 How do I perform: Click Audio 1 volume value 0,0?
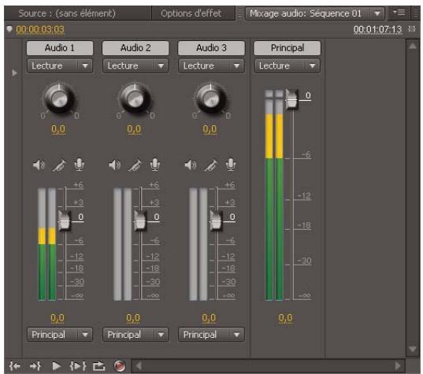[58, 318]
